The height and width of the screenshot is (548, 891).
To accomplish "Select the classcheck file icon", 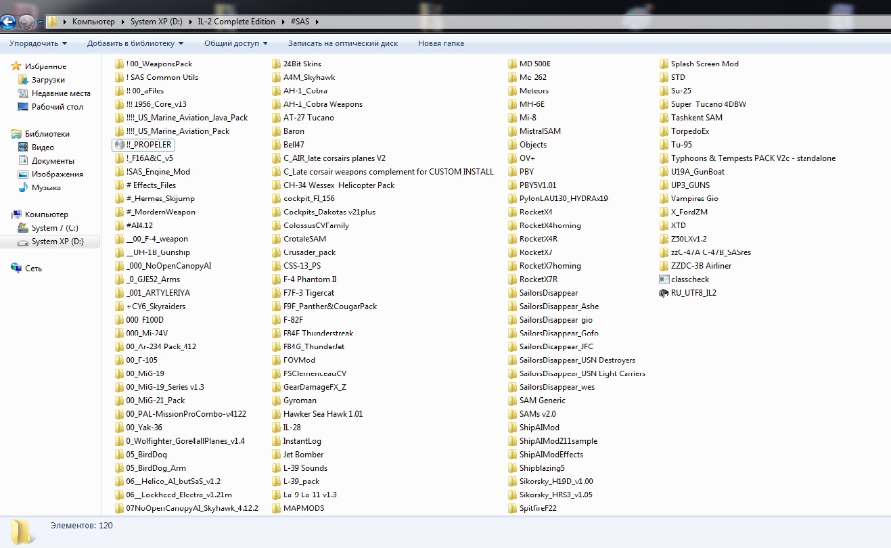I will 664,279.
